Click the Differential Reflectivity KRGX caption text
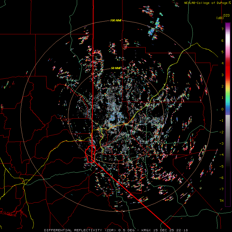232x232 pixels. point(116,230)
